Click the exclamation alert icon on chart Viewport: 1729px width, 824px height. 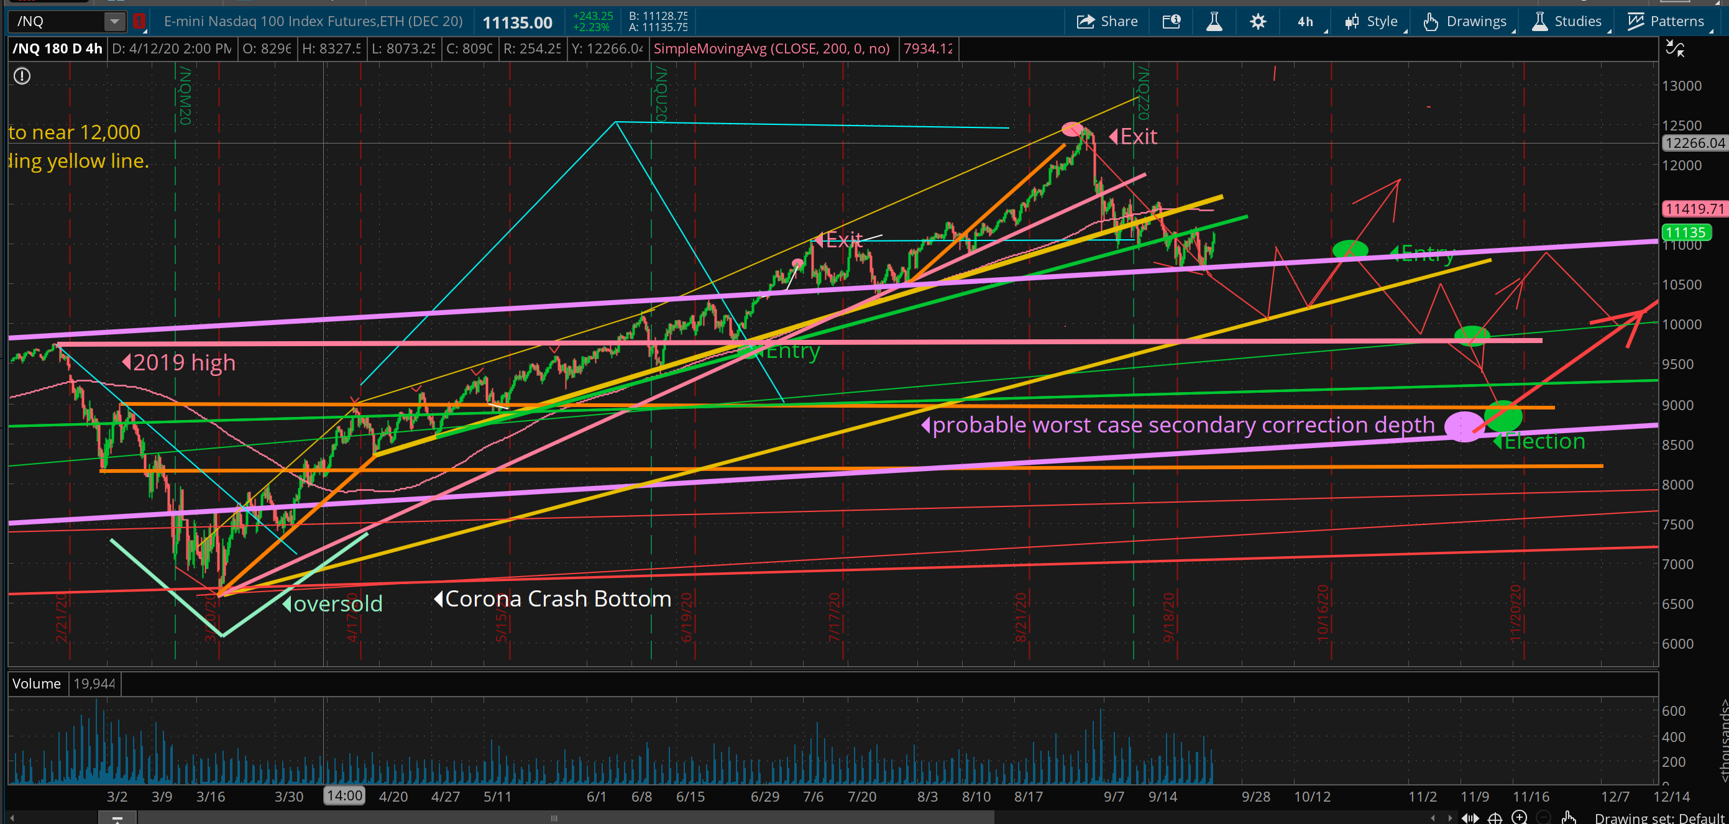point(22,76)
